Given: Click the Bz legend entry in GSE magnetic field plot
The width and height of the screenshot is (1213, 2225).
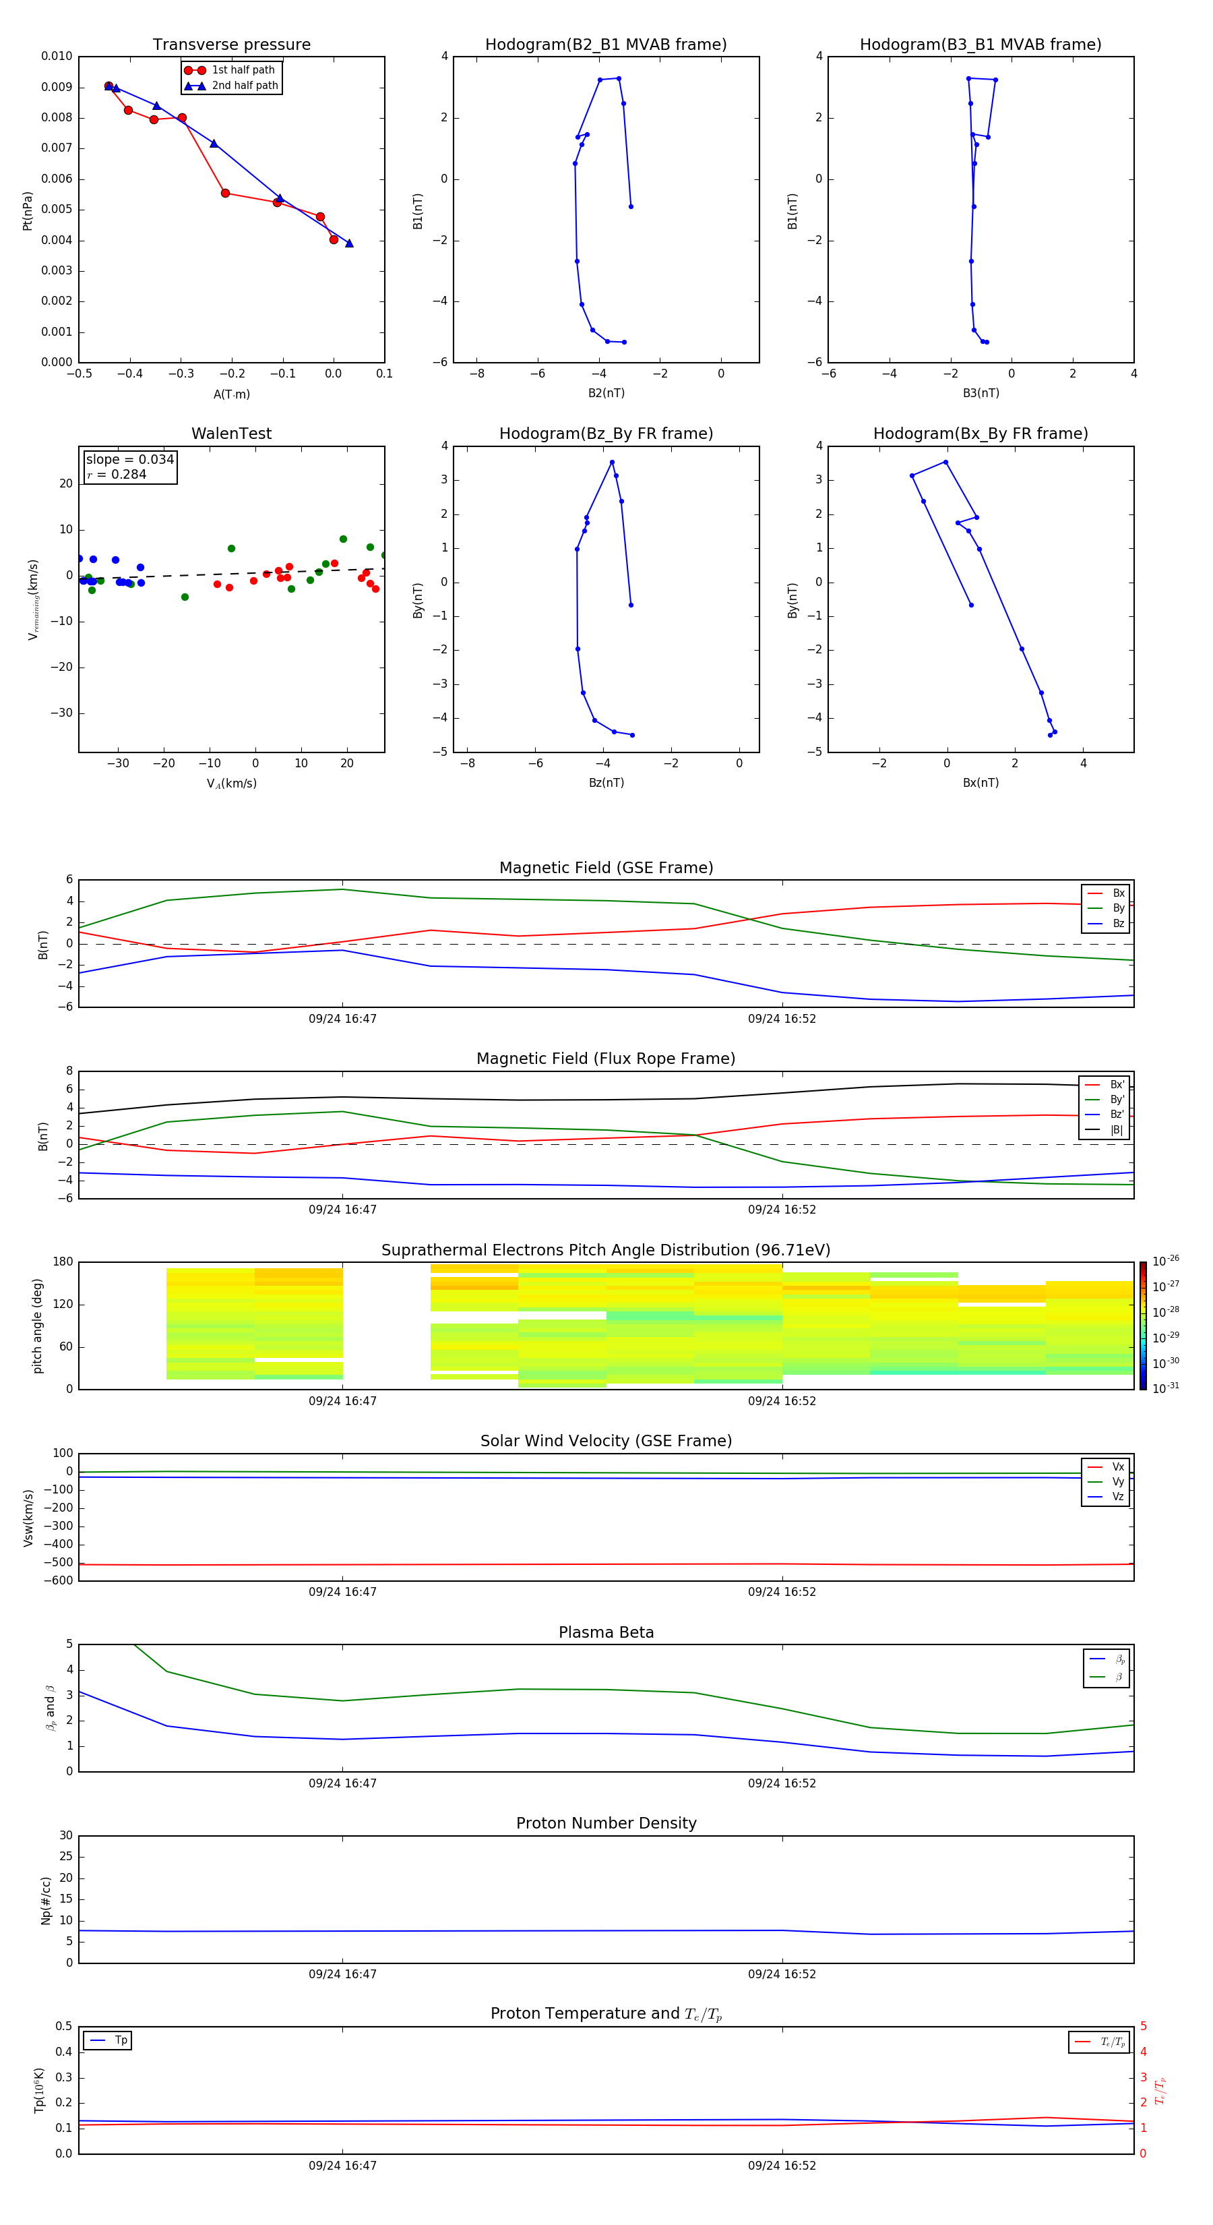Looking at the screenshot, I should point(1107,923).
